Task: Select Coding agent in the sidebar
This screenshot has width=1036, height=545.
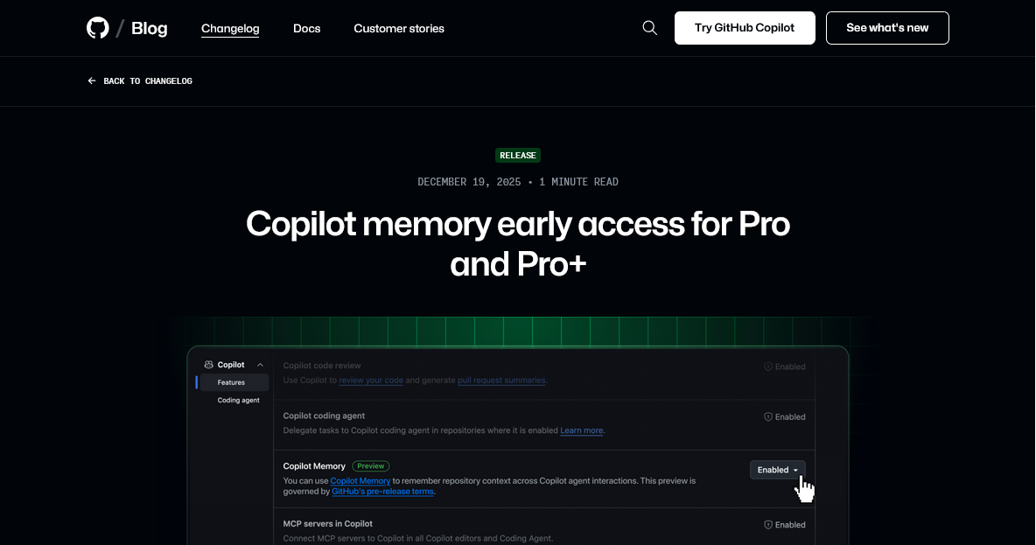Action: 238,400
